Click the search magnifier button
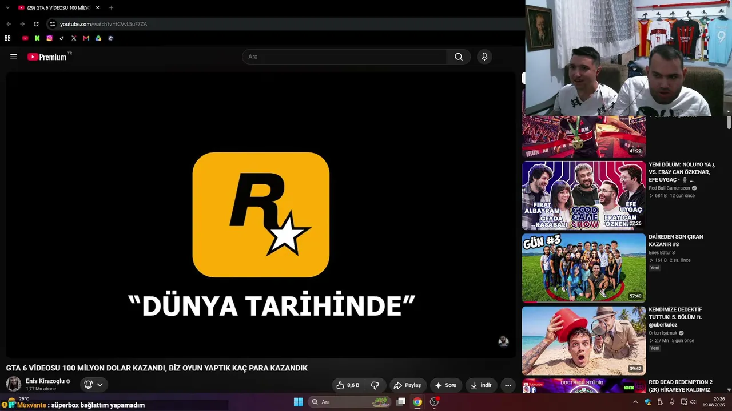This screenshot has height=411, width=732. [x=459, y=57]
